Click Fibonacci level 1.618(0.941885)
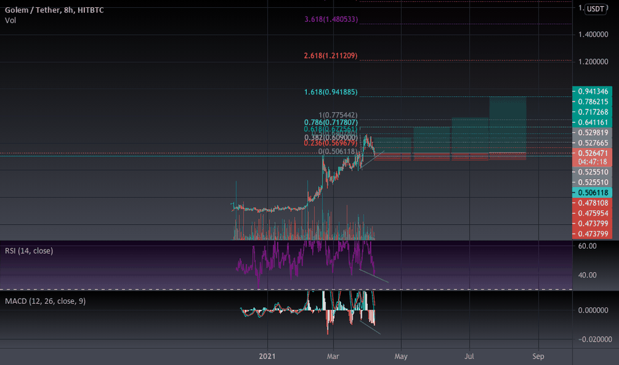 331,92
